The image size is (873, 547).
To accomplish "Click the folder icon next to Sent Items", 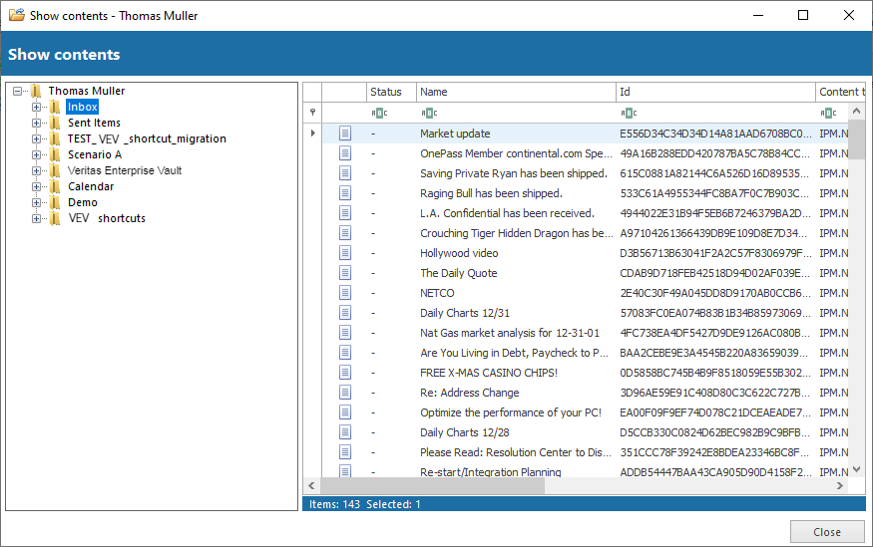I will point(55,123).
